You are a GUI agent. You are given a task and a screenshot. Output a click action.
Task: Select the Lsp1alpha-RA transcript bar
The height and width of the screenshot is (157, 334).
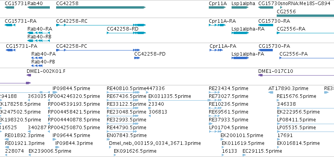pos(240,33)
